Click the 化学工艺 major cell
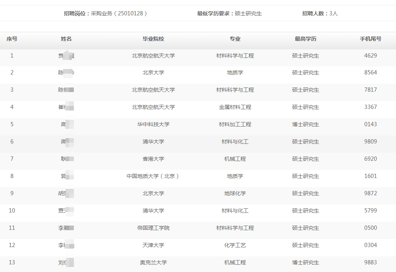 (x=235, y=245)
